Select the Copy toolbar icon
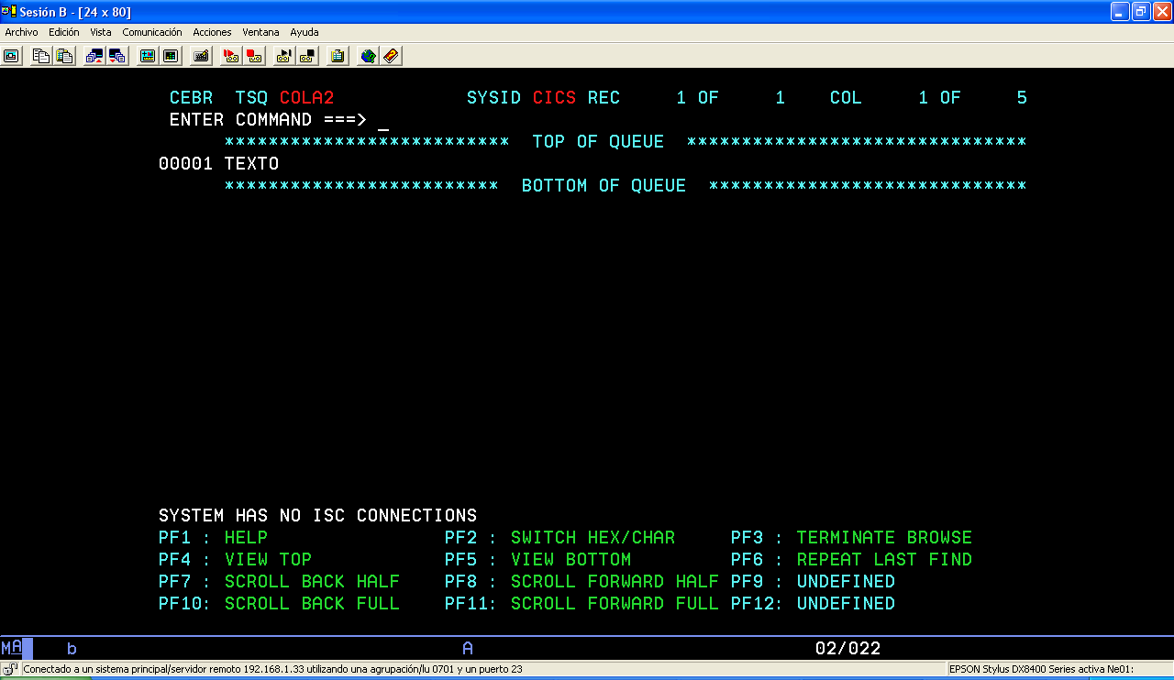The height and width of the screenshot is (680, 1174). 40,56
